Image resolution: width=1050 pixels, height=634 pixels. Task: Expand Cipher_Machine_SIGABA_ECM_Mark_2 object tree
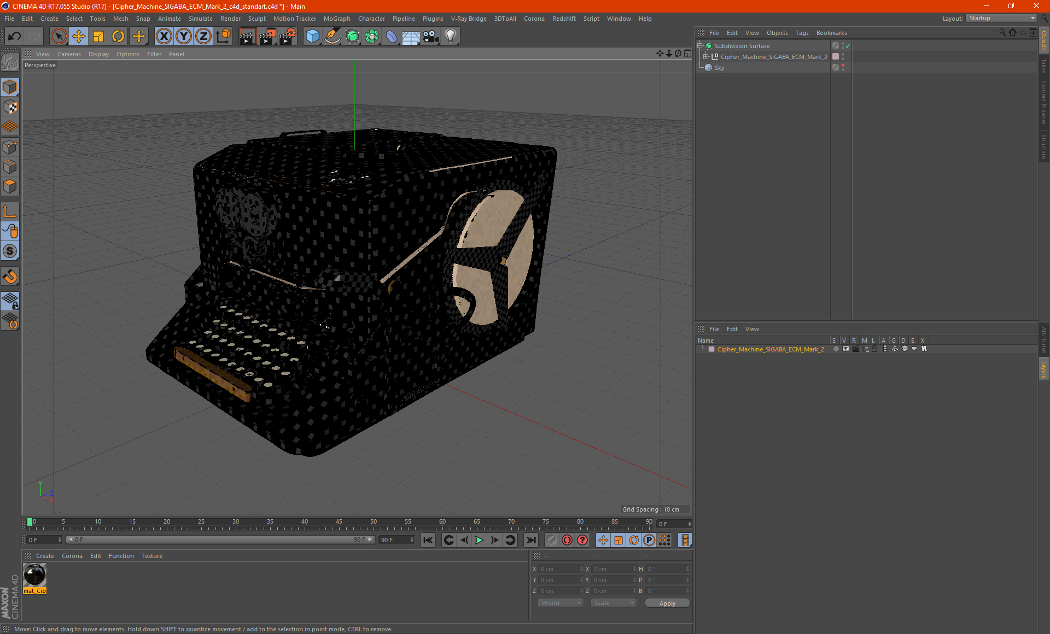tap(706, 57)
